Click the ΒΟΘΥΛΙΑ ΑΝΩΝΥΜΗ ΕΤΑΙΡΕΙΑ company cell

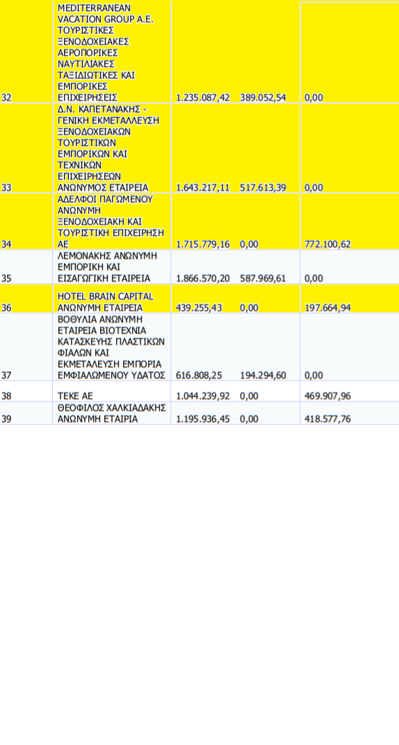112,347
